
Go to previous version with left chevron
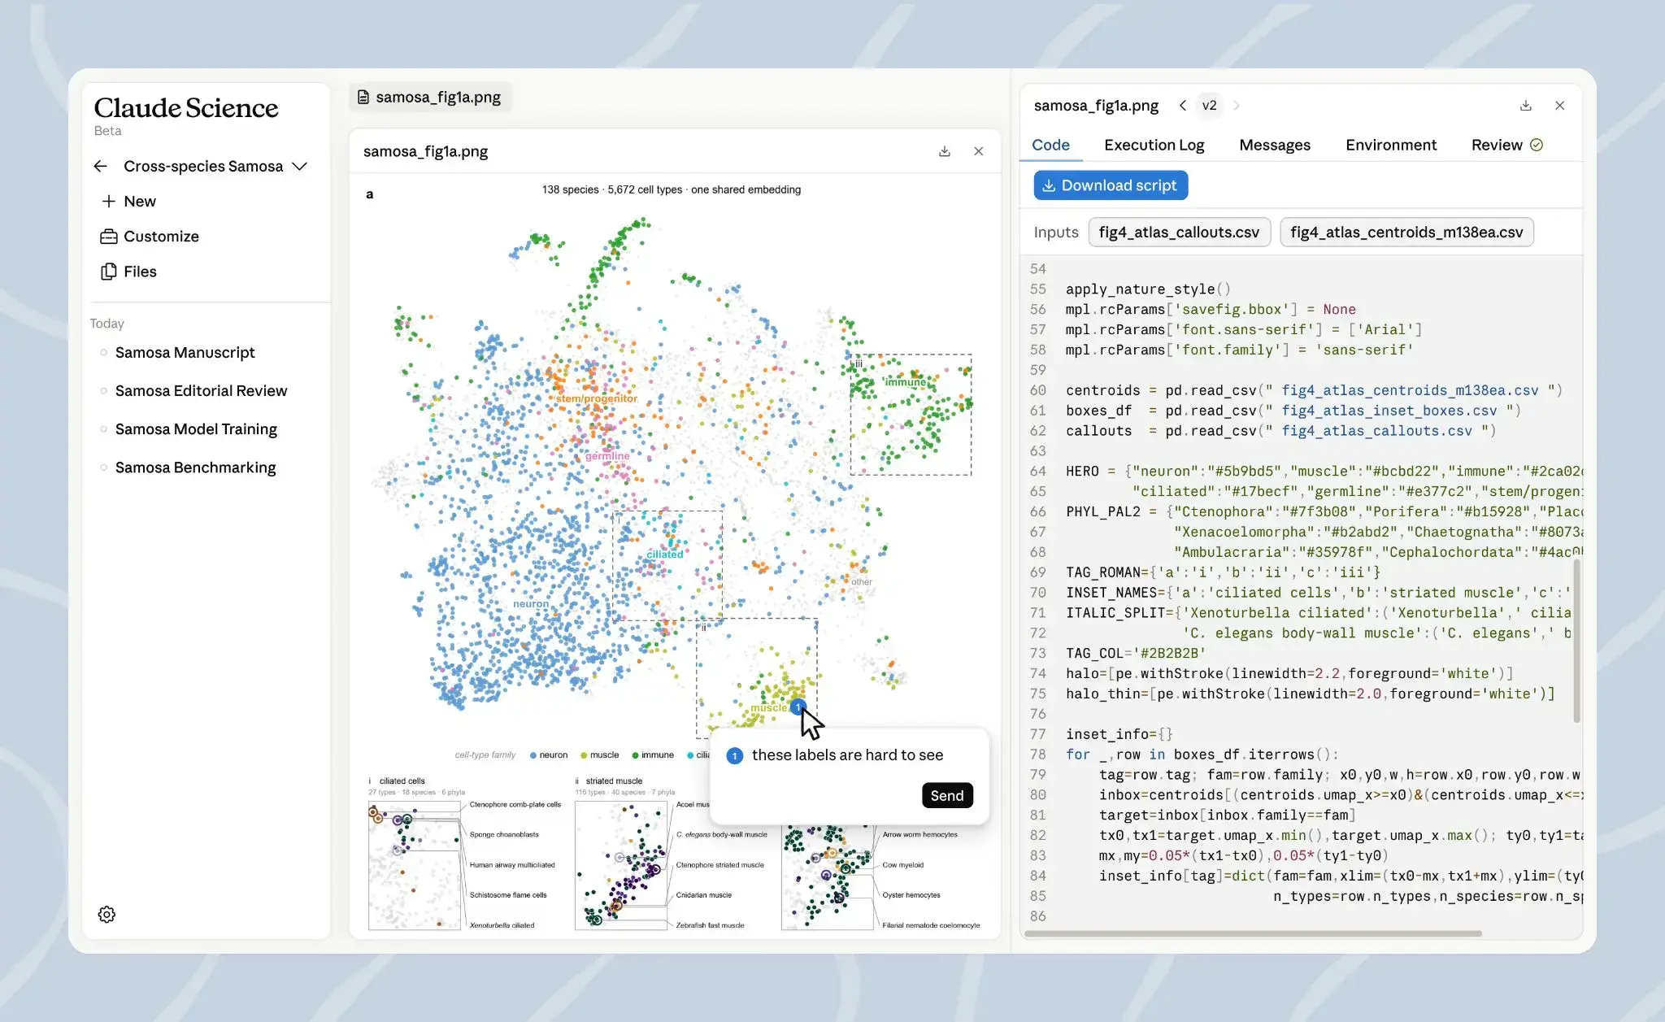pos(1182,106)
